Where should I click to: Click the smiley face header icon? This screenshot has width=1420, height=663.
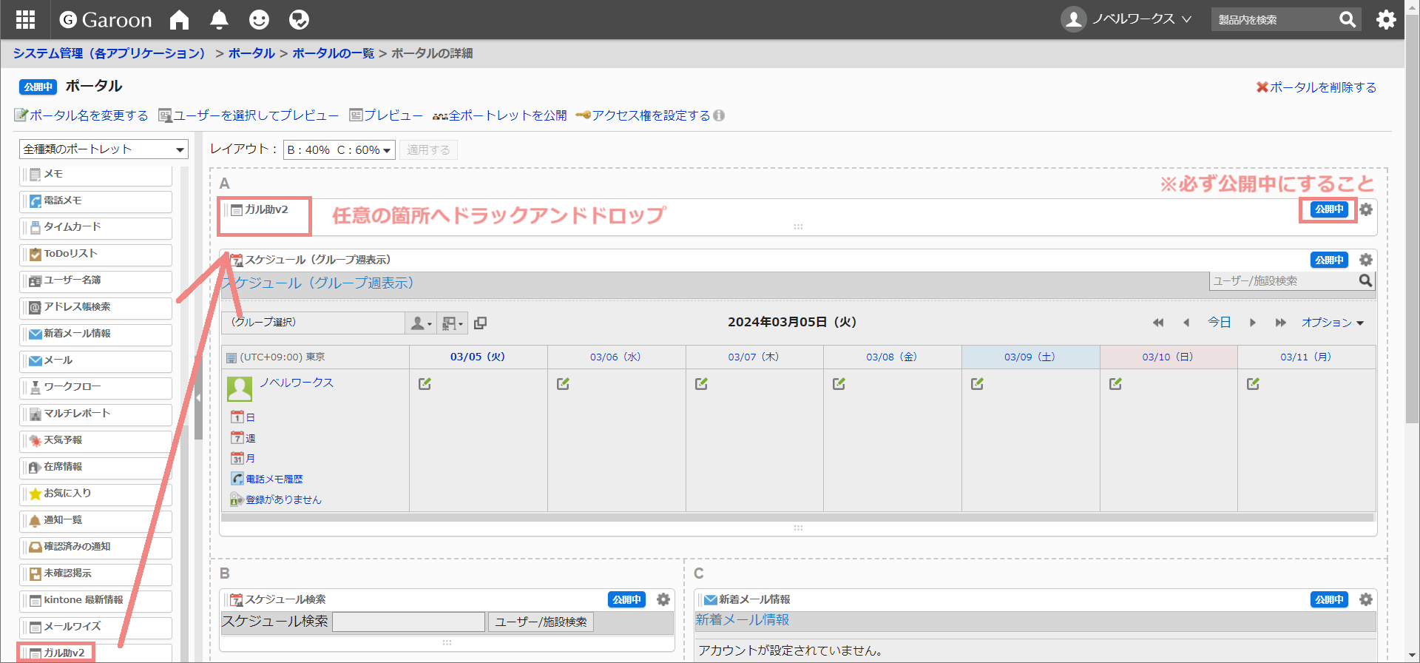(x=259, y=19)
